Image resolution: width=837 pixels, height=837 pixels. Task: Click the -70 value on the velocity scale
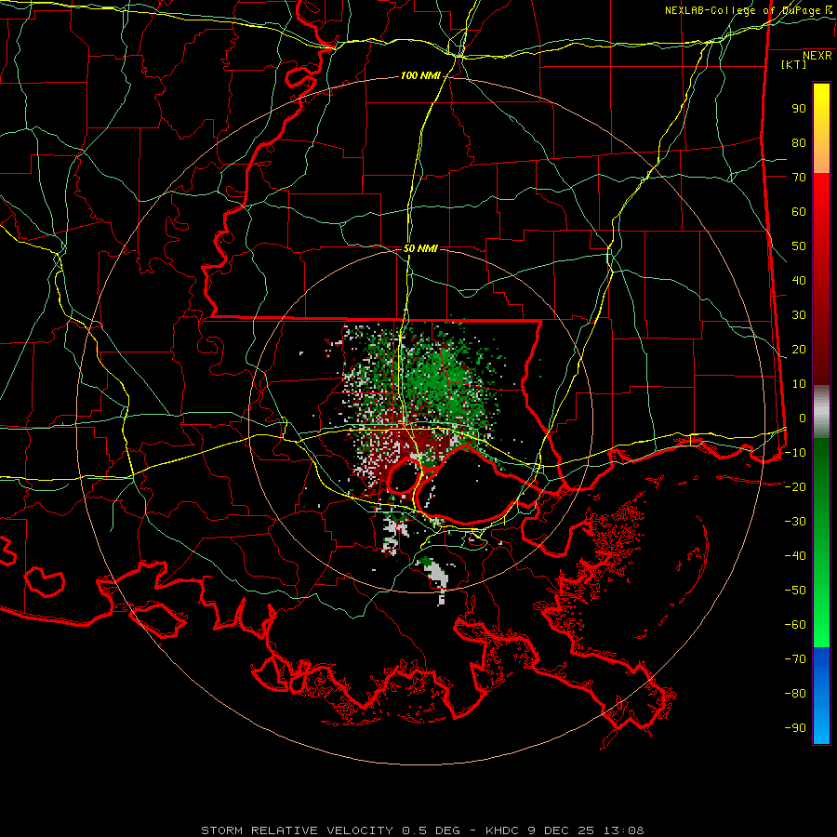pos(795,659)
